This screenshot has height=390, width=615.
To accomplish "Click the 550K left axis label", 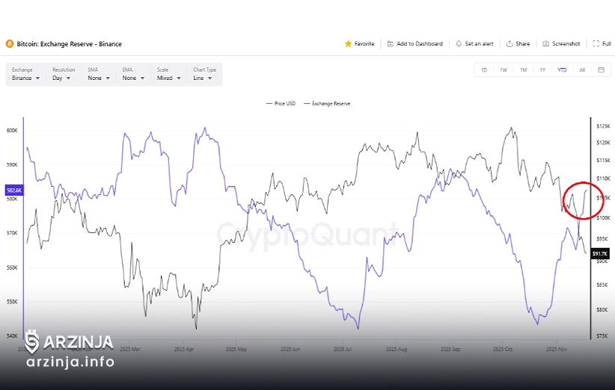I will pyautogui.click(x=12, y=302).
